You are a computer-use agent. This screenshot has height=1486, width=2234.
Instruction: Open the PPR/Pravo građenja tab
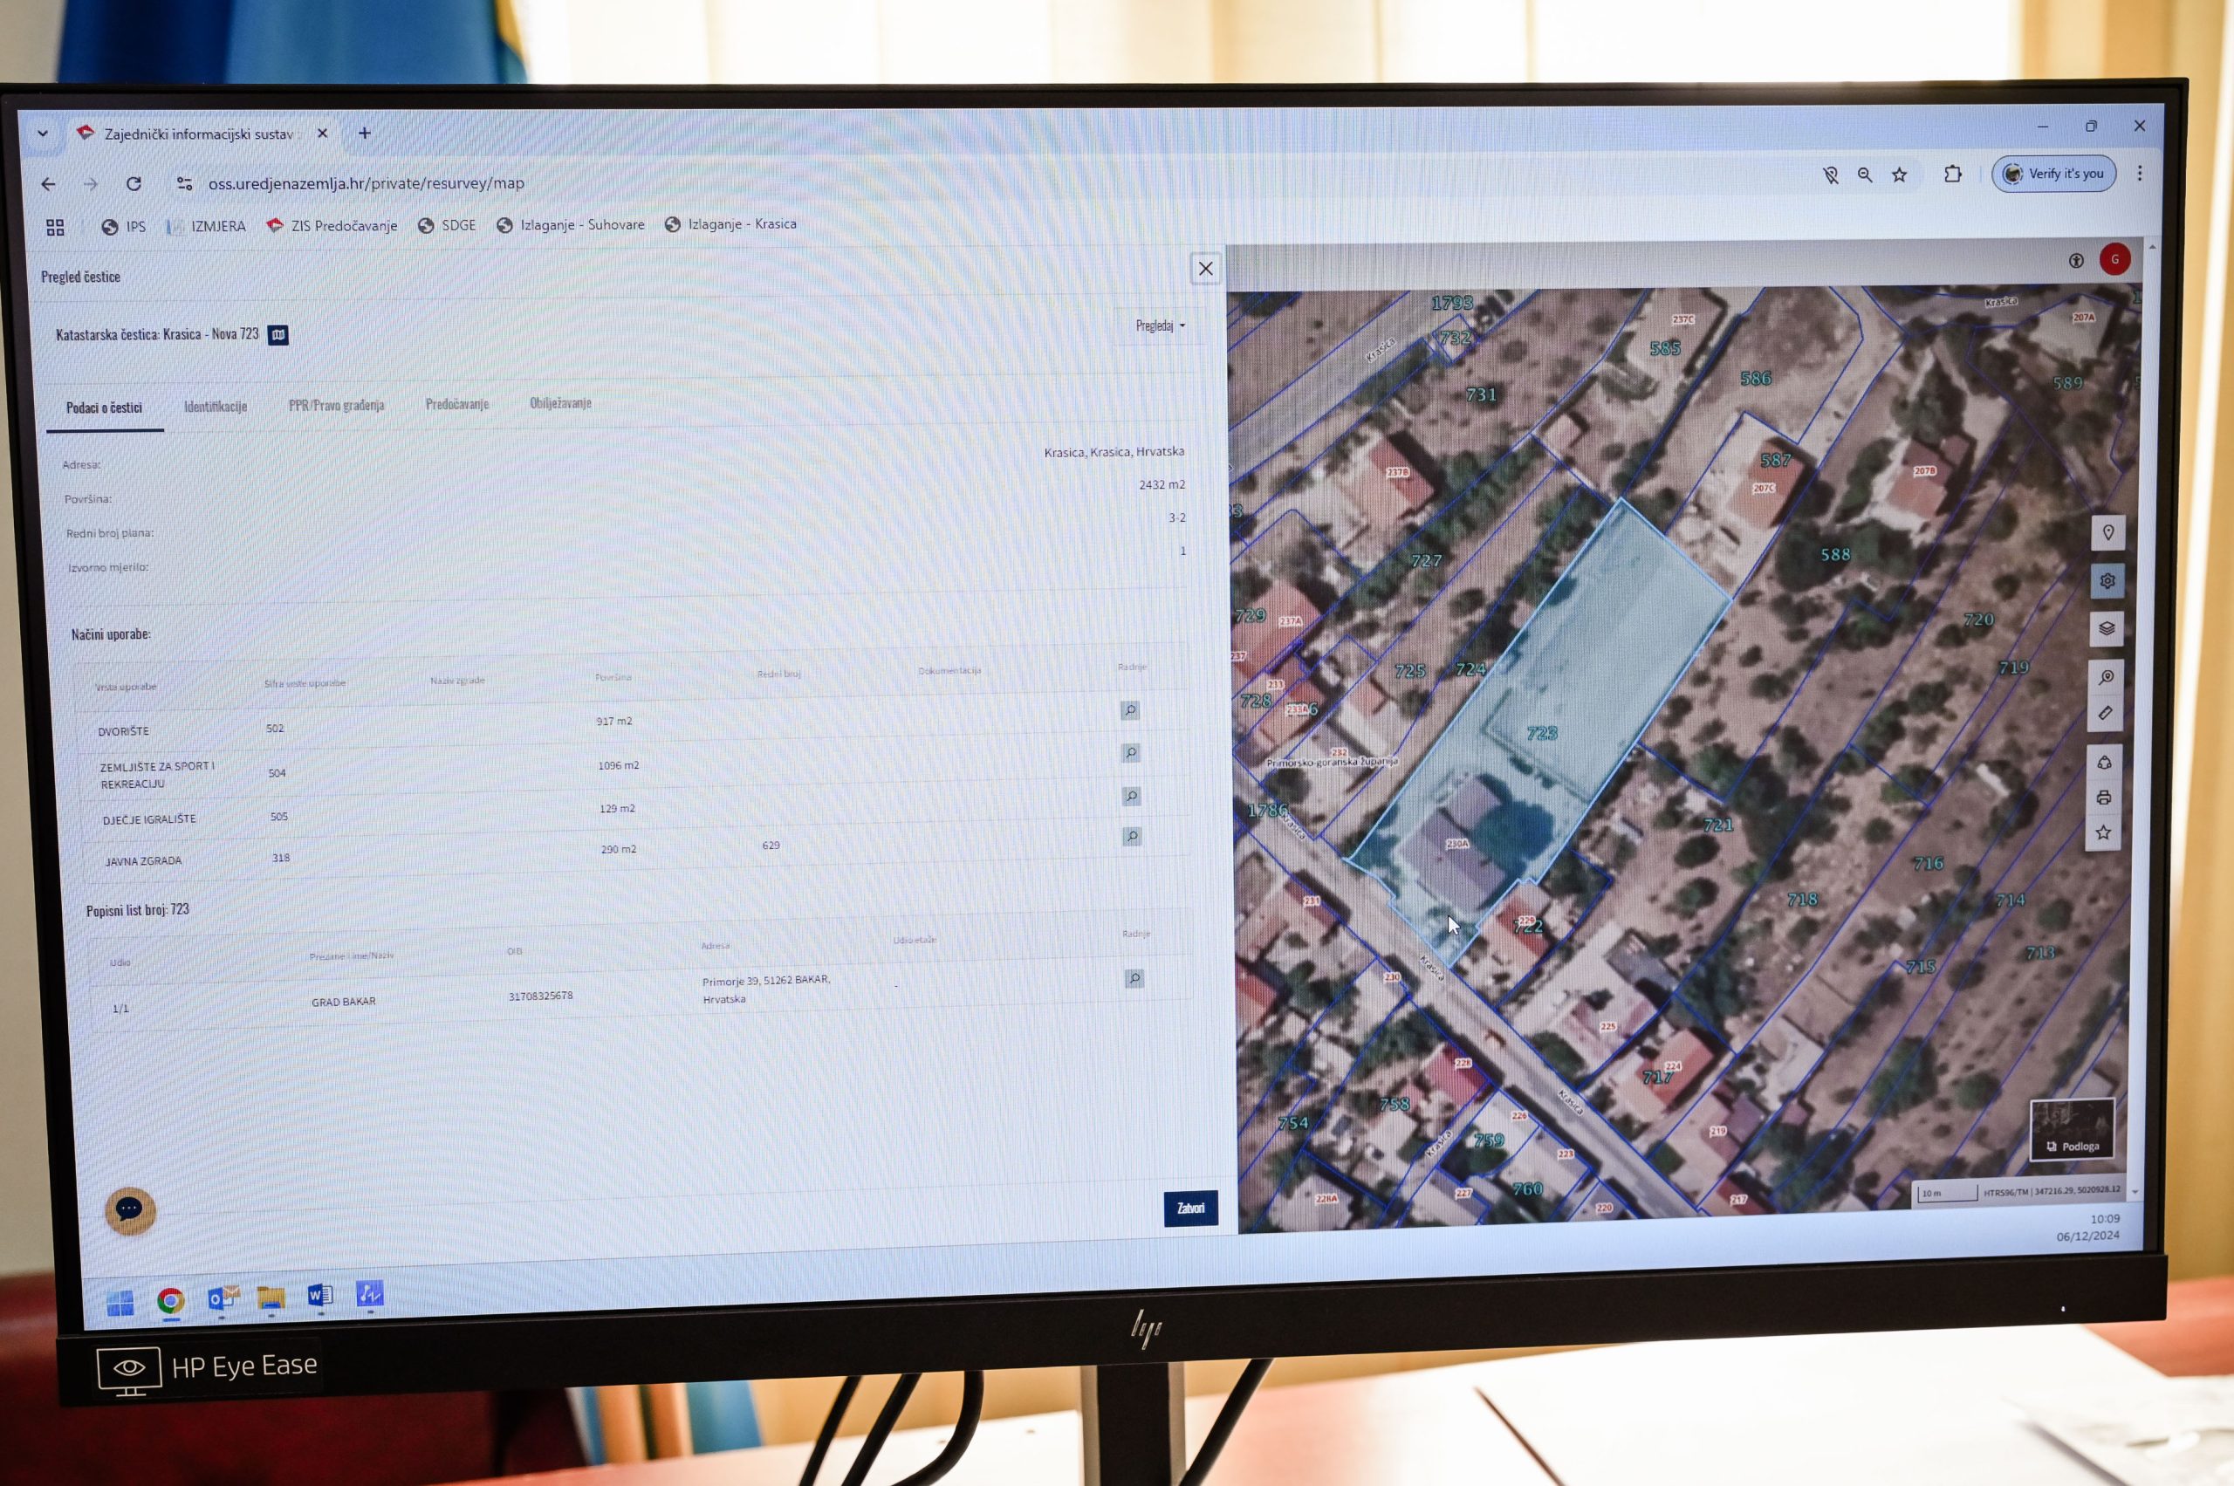337,405
